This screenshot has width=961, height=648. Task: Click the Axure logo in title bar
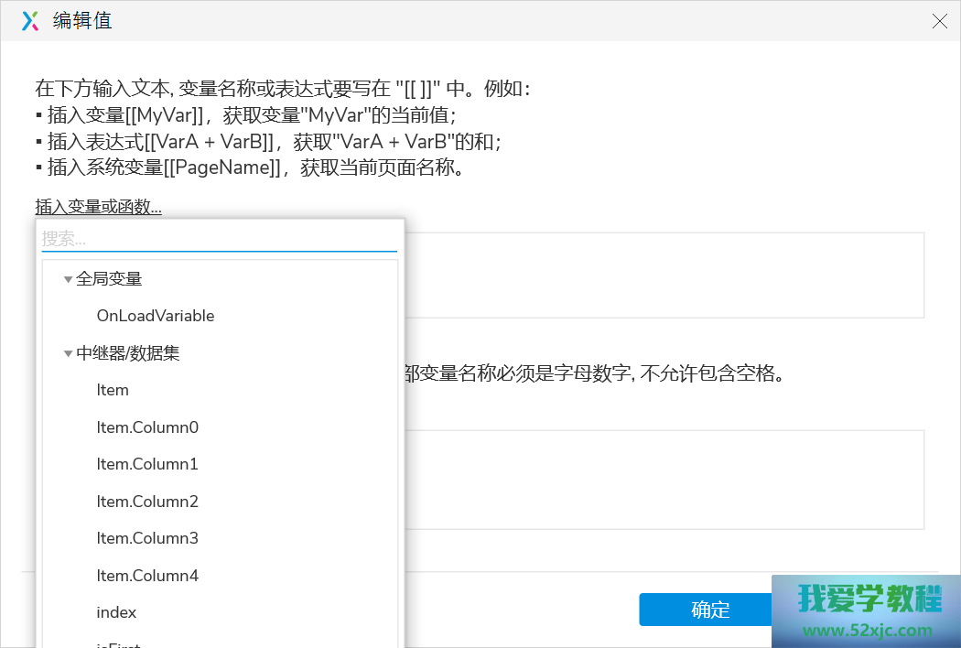[30, 21]
